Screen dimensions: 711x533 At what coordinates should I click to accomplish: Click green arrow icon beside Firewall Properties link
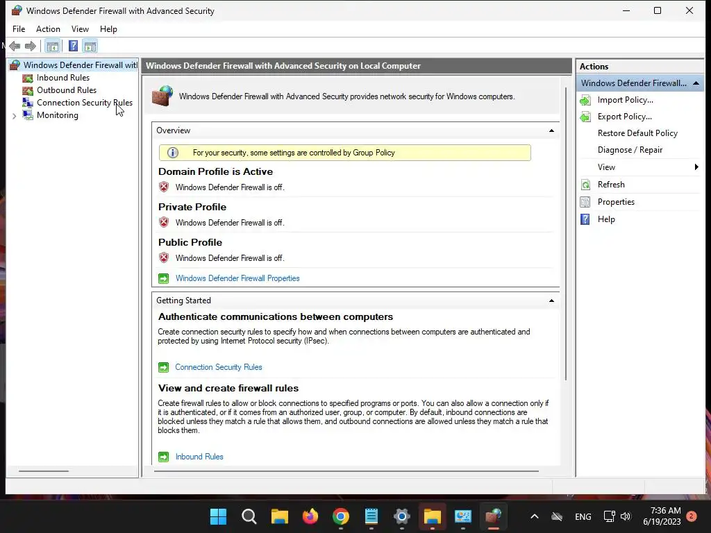tap(164, 278)
